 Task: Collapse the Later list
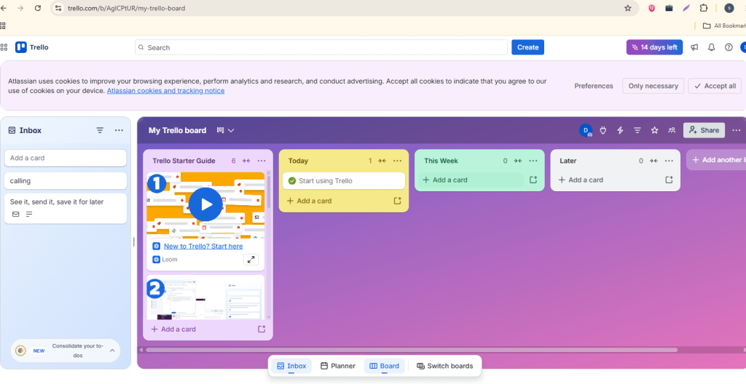coord(653,161)
